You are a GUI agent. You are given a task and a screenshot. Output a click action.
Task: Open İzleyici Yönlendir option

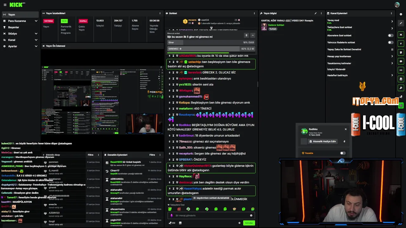[337, 69]
